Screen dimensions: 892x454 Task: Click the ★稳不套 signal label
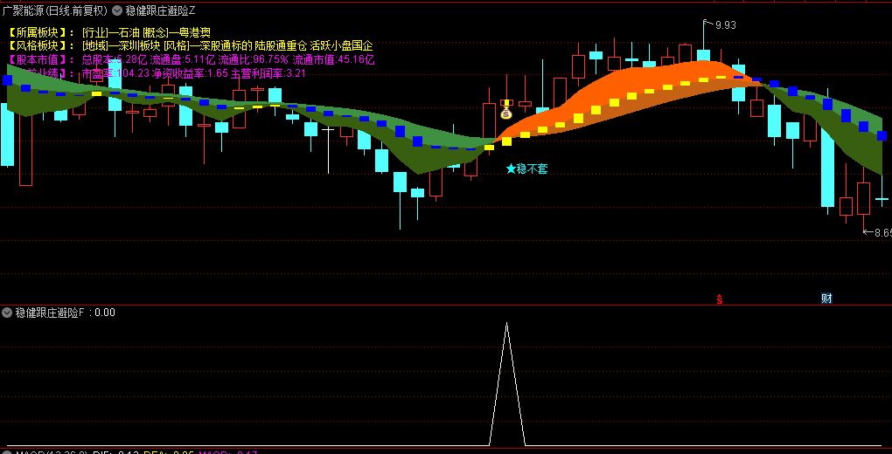click(526, 169)
